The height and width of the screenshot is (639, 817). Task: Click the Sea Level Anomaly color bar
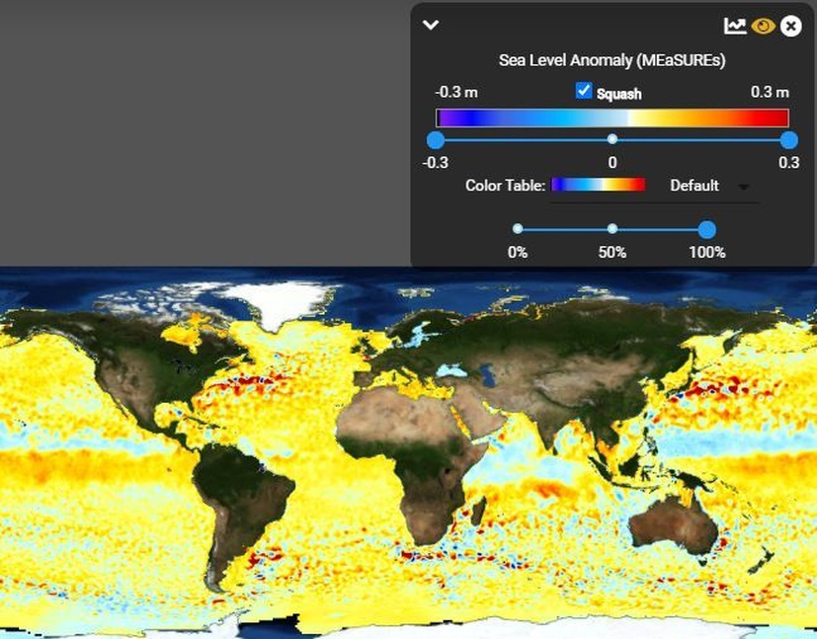[x=613, y=118]
